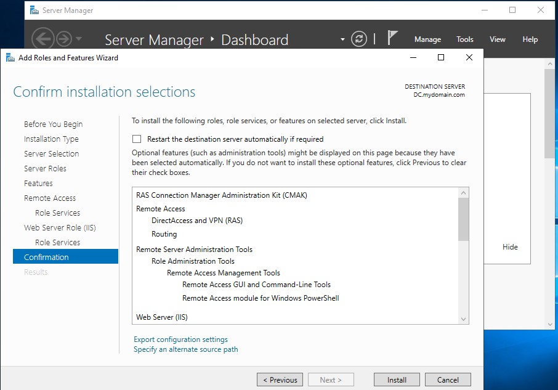
Task: Close the Server Manager window
Action: (x=541, y=10)
